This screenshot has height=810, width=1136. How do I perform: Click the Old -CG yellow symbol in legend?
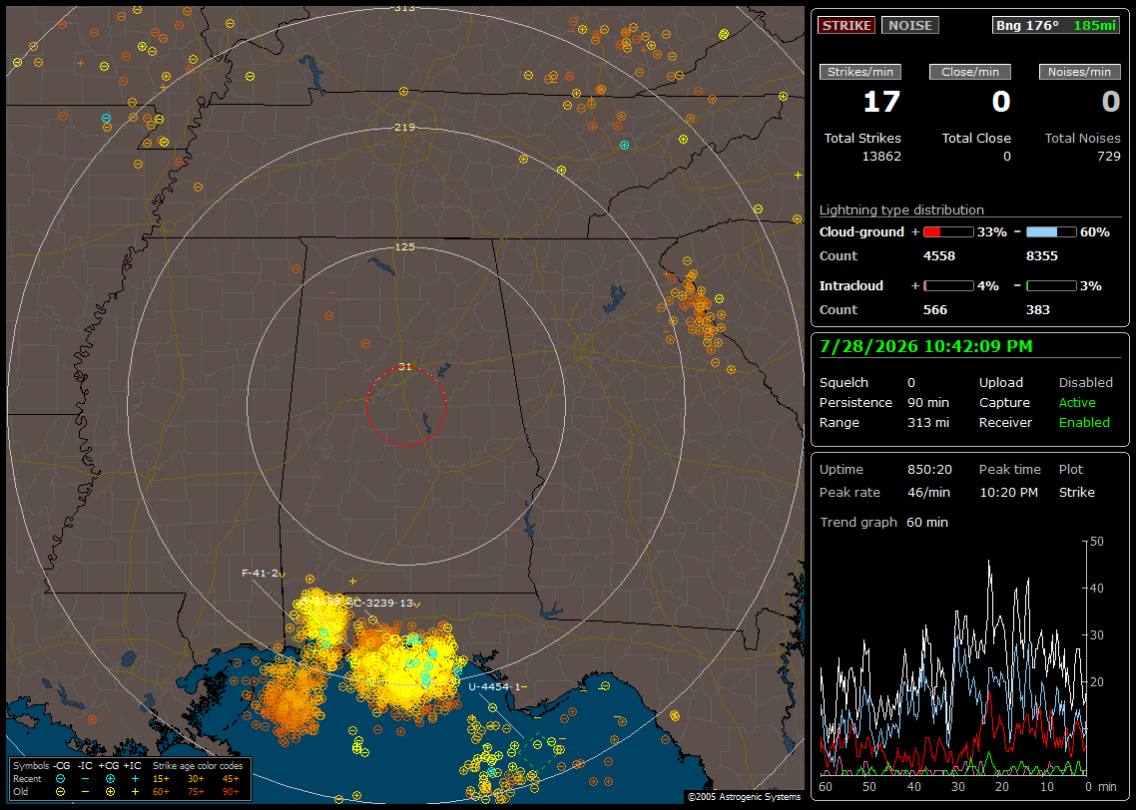tap(60, 792)
